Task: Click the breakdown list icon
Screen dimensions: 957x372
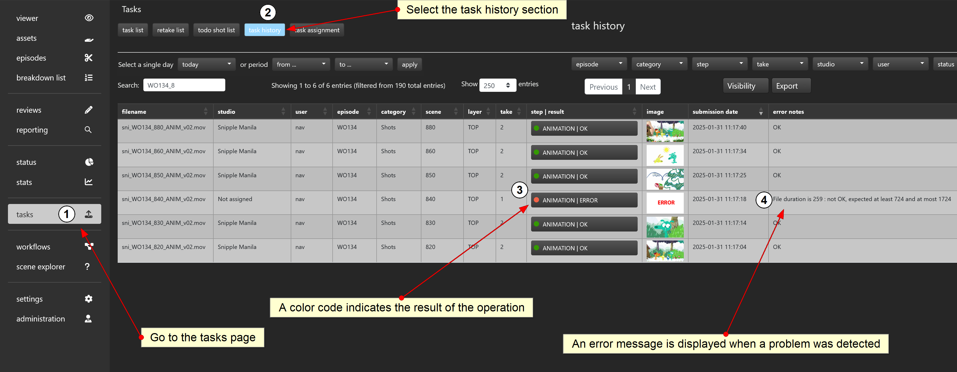Action: tap(89, 78)
